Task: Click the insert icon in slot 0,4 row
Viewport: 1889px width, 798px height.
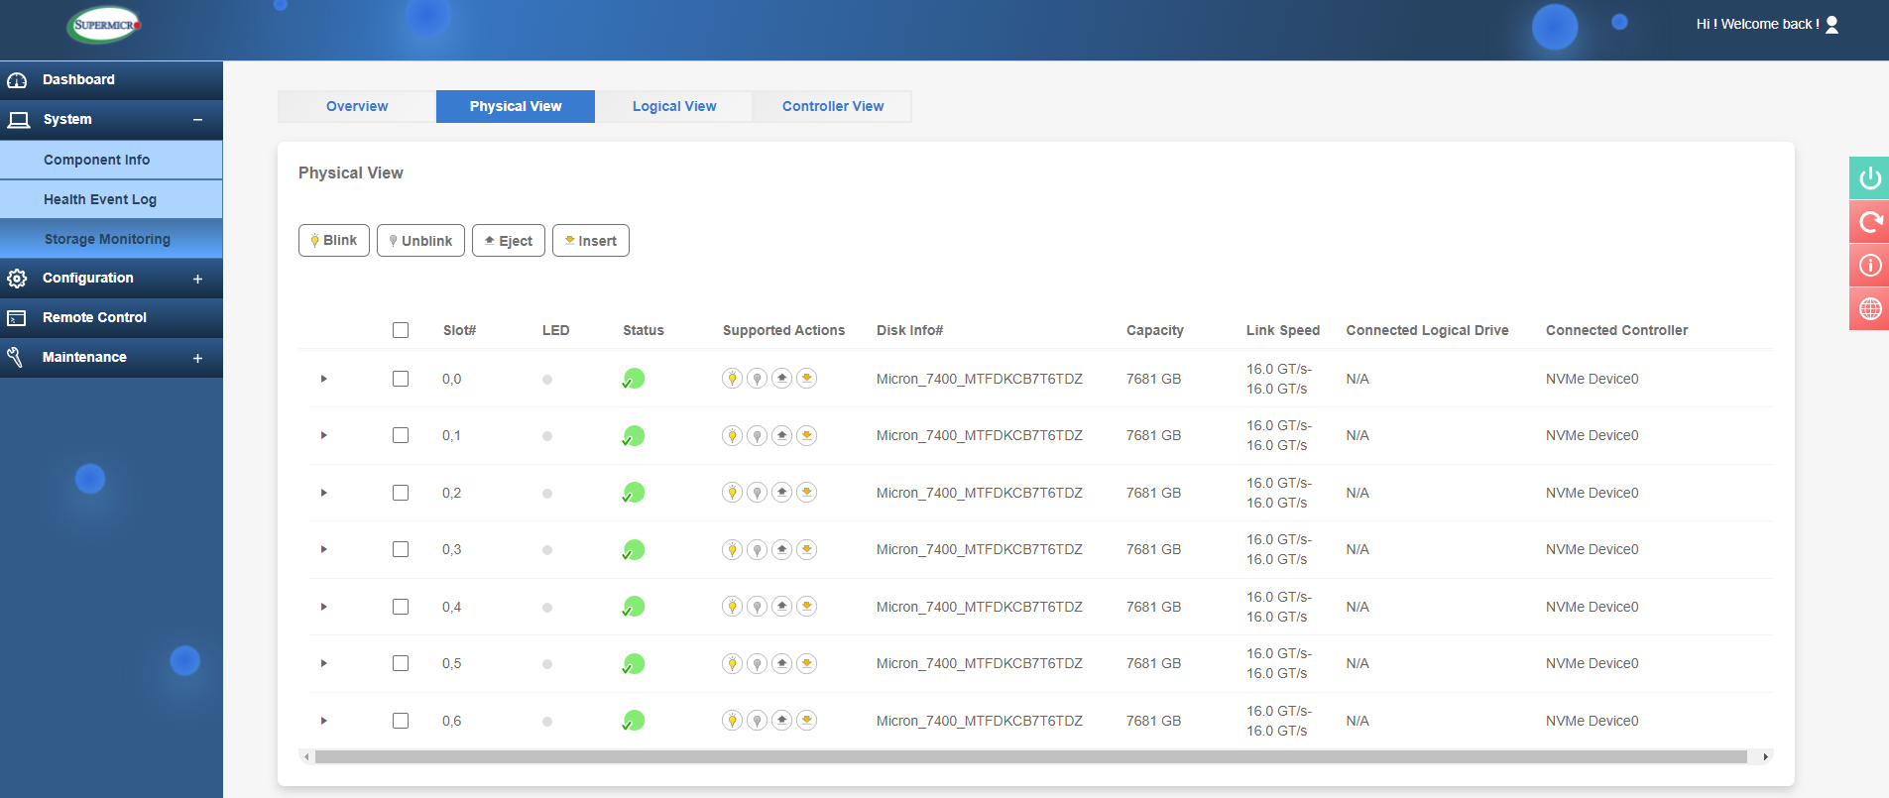Action: click(807, 607)
